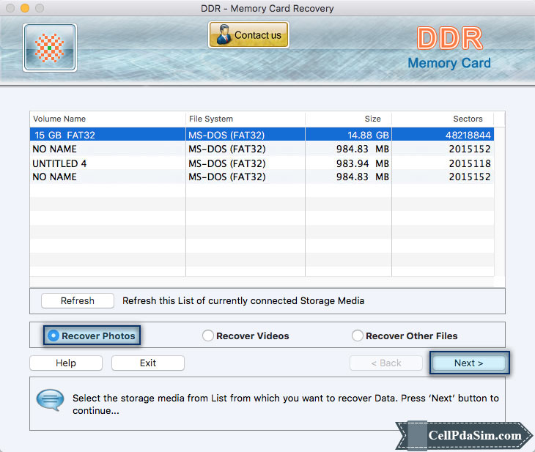Click the Contact us button
The height and width of the screenshot is (452, 535).
pos(248,34)
